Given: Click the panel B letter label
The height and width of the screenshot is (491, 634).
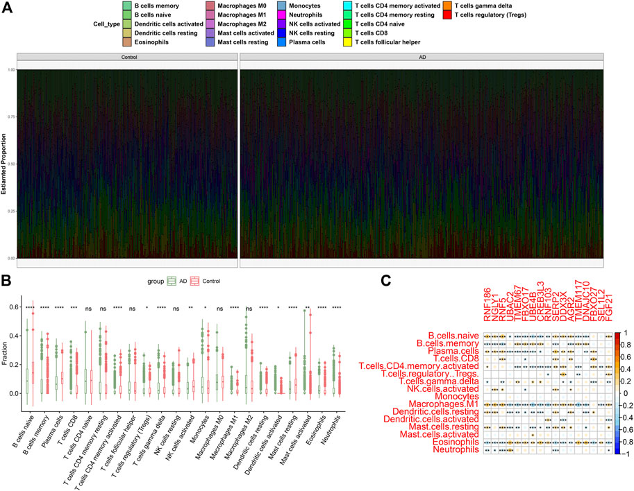Looking at the screenshot, I should [6, 280].
